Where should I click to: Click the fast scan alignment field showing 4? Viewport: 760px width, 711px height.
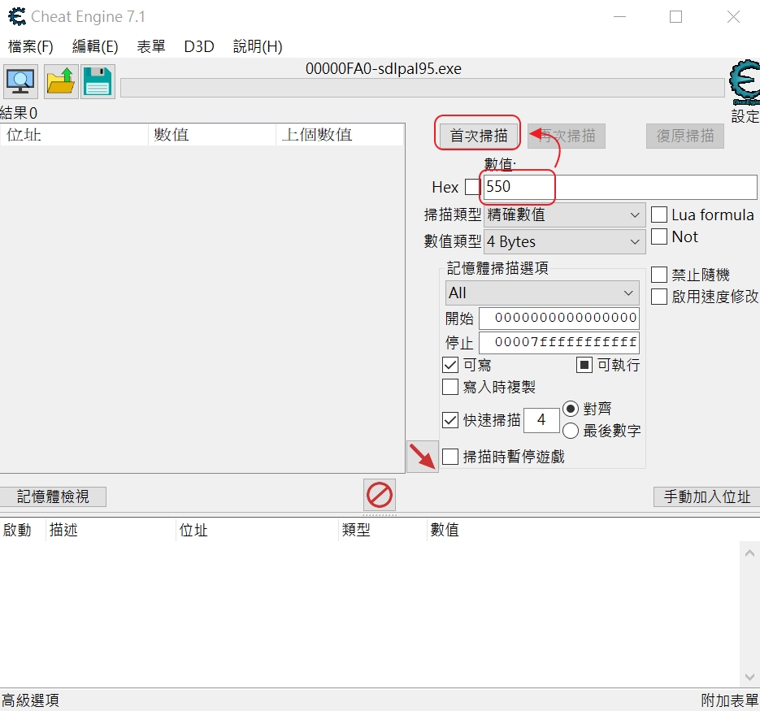click(x=541, y=420)
